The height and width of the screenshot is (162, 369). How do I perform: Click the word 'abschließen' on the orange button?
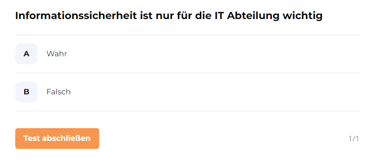coord(67,138)
